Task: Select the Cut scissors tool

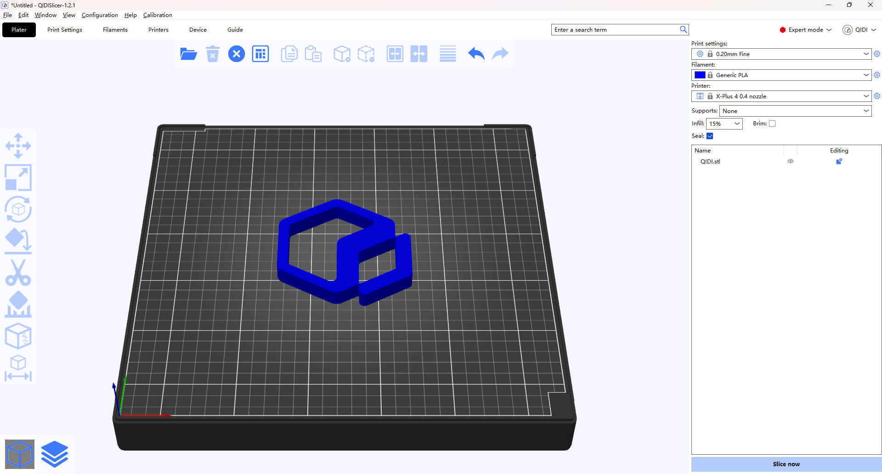Action: (x=18, y=273)
